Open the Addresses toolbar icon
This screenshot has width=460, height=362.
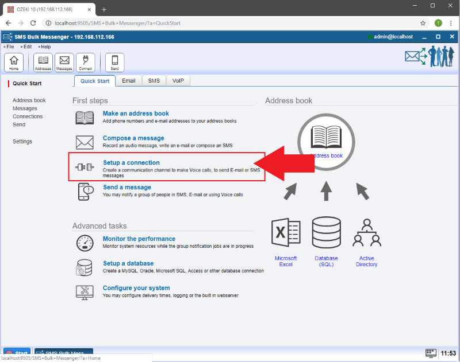tap(43, 61)
